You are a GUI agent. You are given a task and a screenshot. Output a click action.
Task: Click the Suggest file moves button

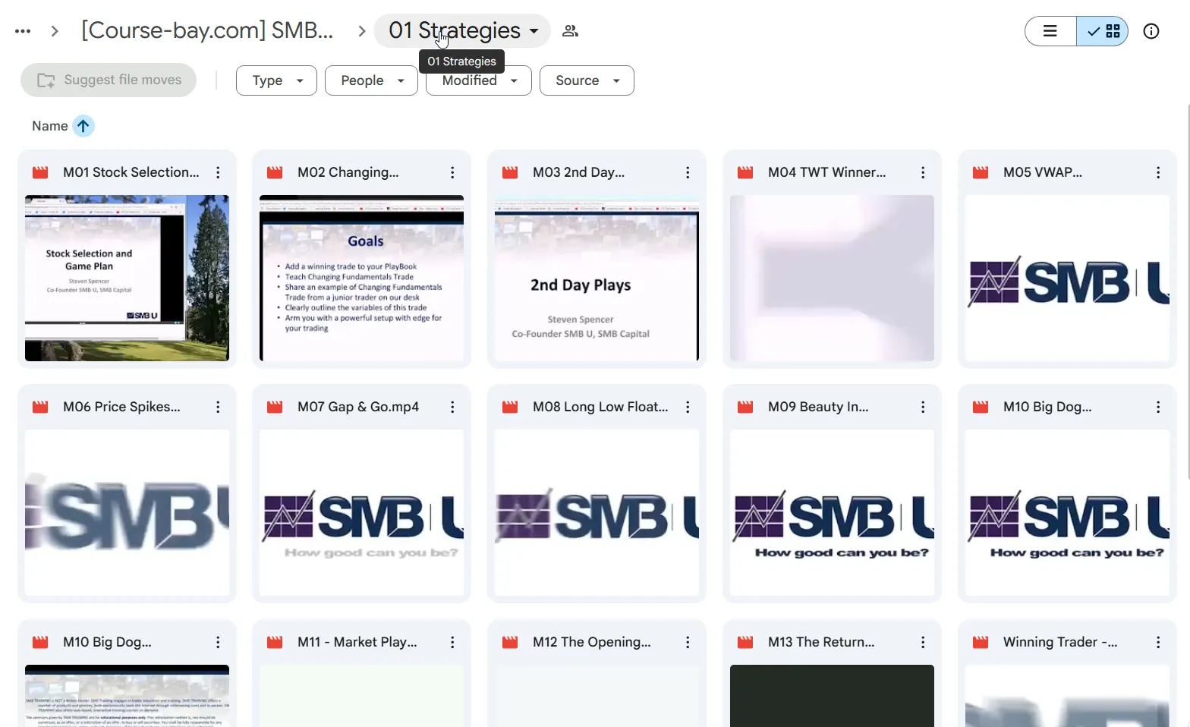point(109,80)
